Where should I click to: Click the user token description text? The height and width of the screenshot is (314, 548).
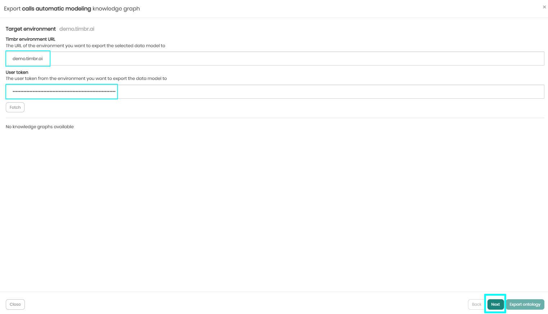[x=86, y=78]
